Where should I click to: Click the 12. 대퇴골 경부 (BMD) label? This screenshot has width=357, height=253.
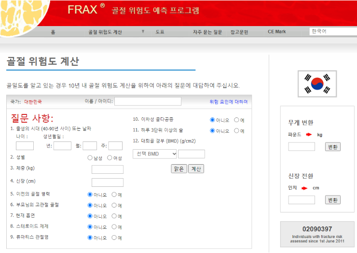[164, 141]
